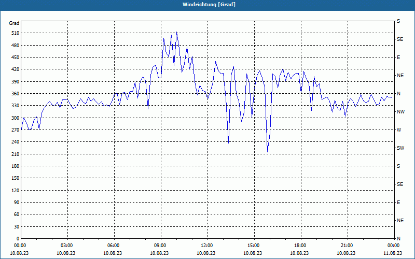Select SE compass label level with 120
Viewport: 415px width, 259px height.
point(400,184)
